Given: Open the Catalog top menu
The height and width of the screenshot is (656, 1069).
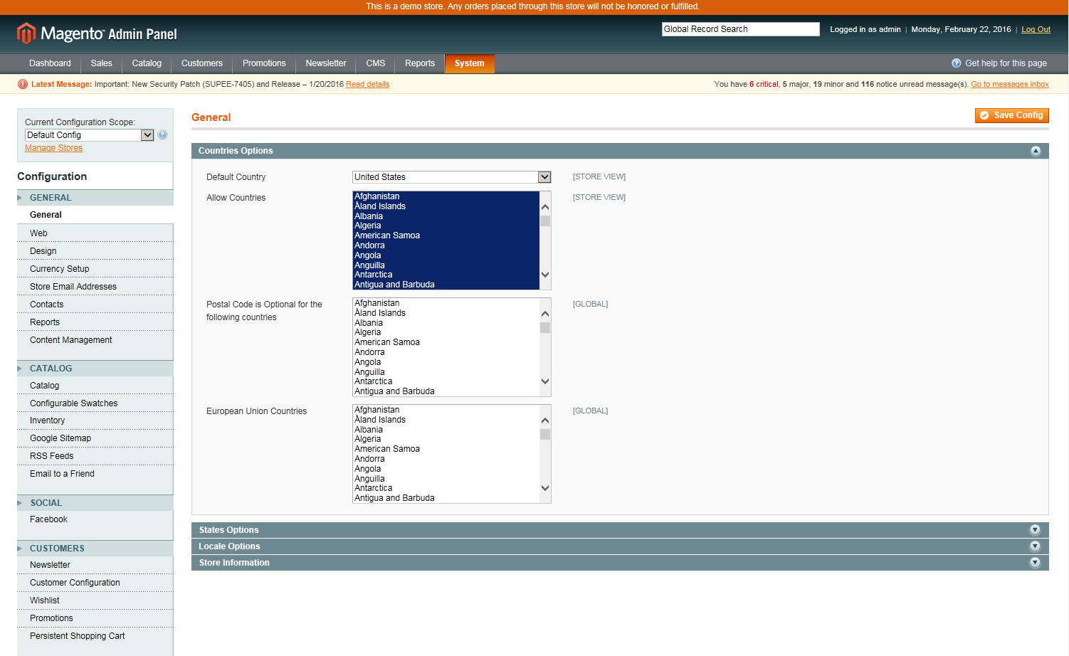Looking at the screenshot, I should (147, 63).
